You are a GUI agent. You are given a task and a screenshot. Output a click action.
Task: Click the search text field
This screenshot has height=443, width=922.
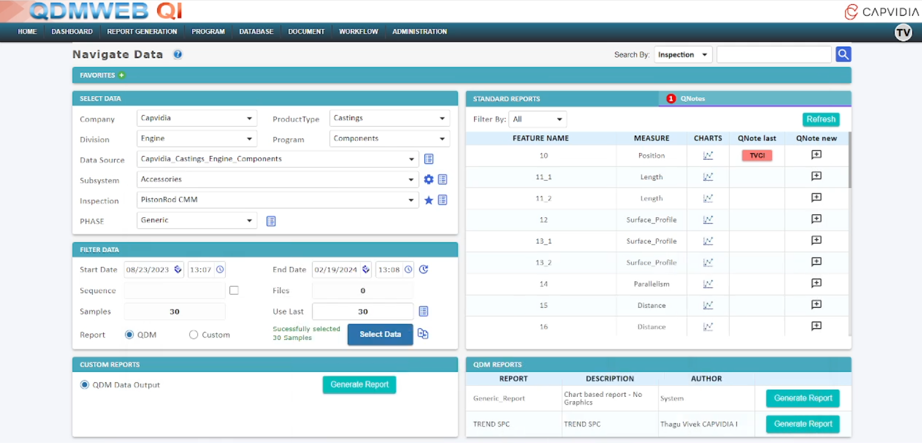pyautogui.click(x=774, y=55)
